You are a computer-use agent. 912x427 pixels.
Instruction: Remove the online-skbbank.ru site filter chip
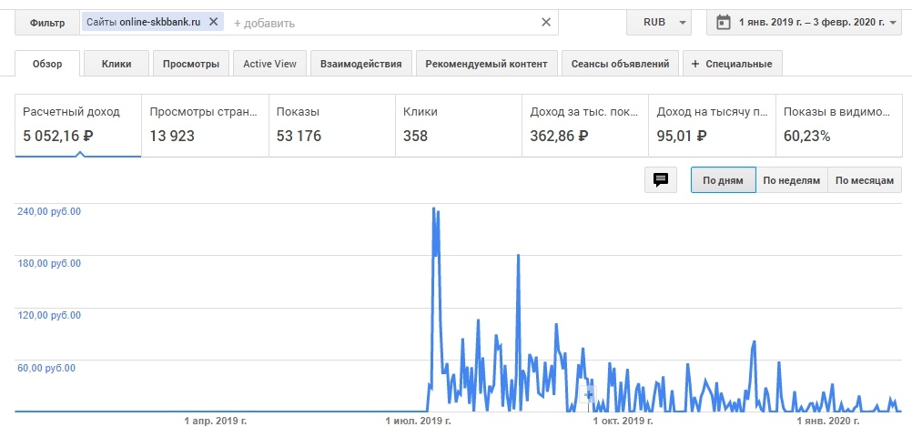pos(214,22)
